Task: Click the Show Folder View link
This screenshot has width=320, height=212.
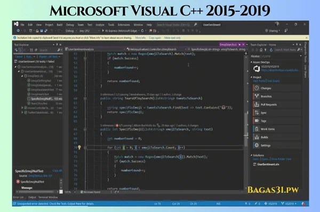Action: [281, 159]
